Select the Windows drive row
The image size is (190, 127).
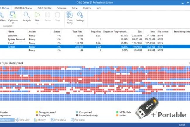13,35
